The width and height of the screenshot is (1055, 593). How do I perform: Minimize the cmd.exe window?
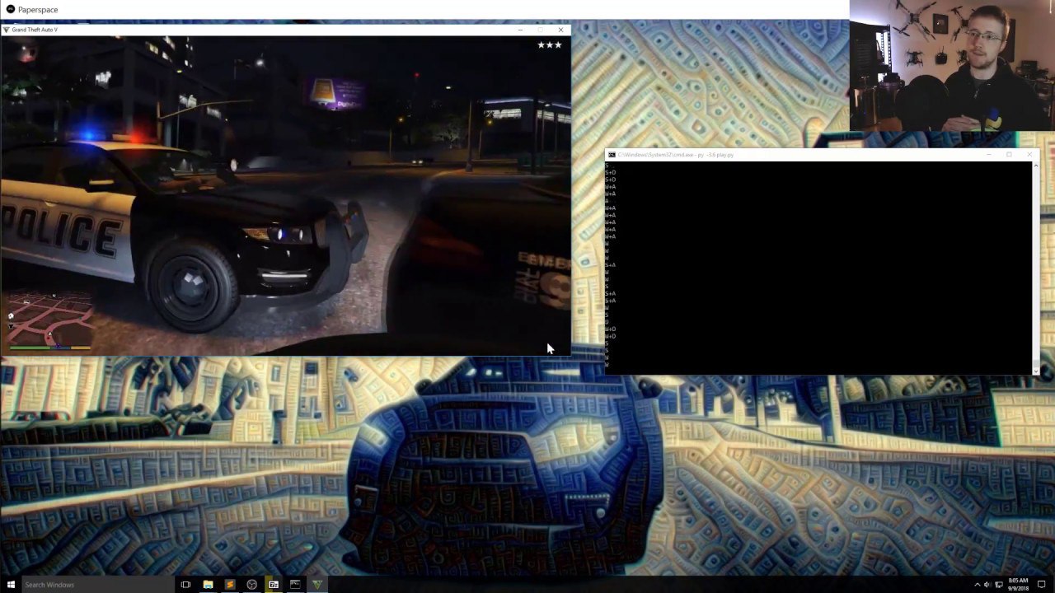tap(989, 155)
